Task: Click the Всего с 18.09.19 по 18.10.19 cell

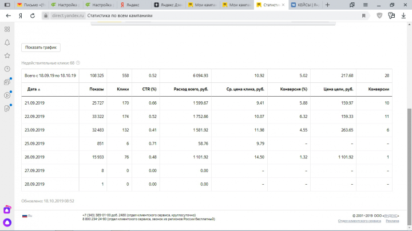Action: [x=50, y=75]
